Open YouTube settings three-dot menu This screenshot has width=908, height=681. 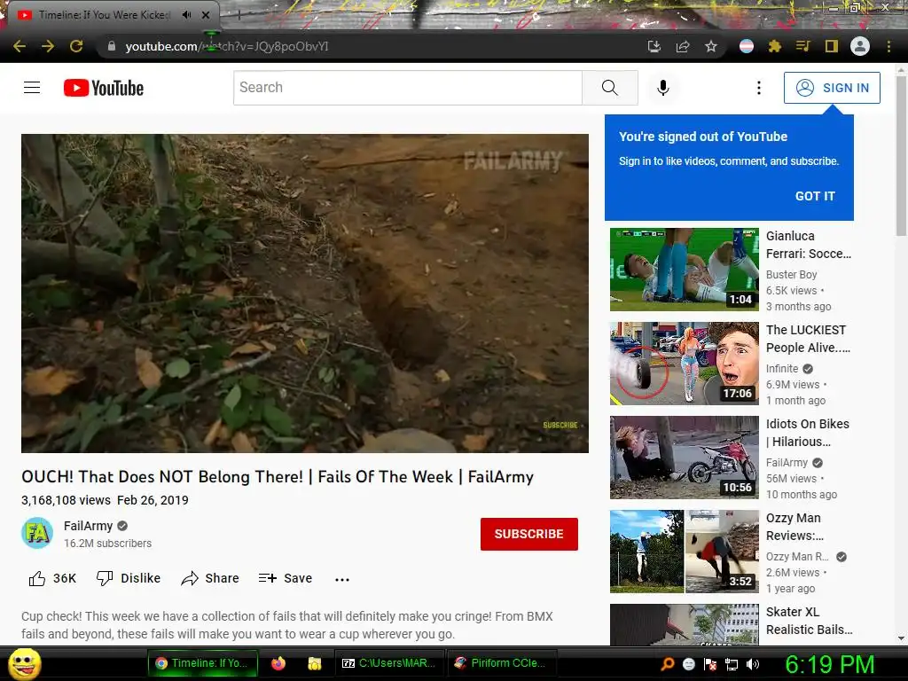(x=759, y=88)
